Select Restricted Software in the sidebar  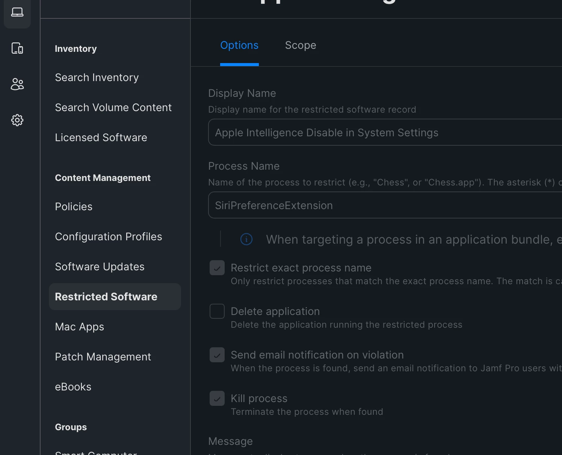click(115, 297)
